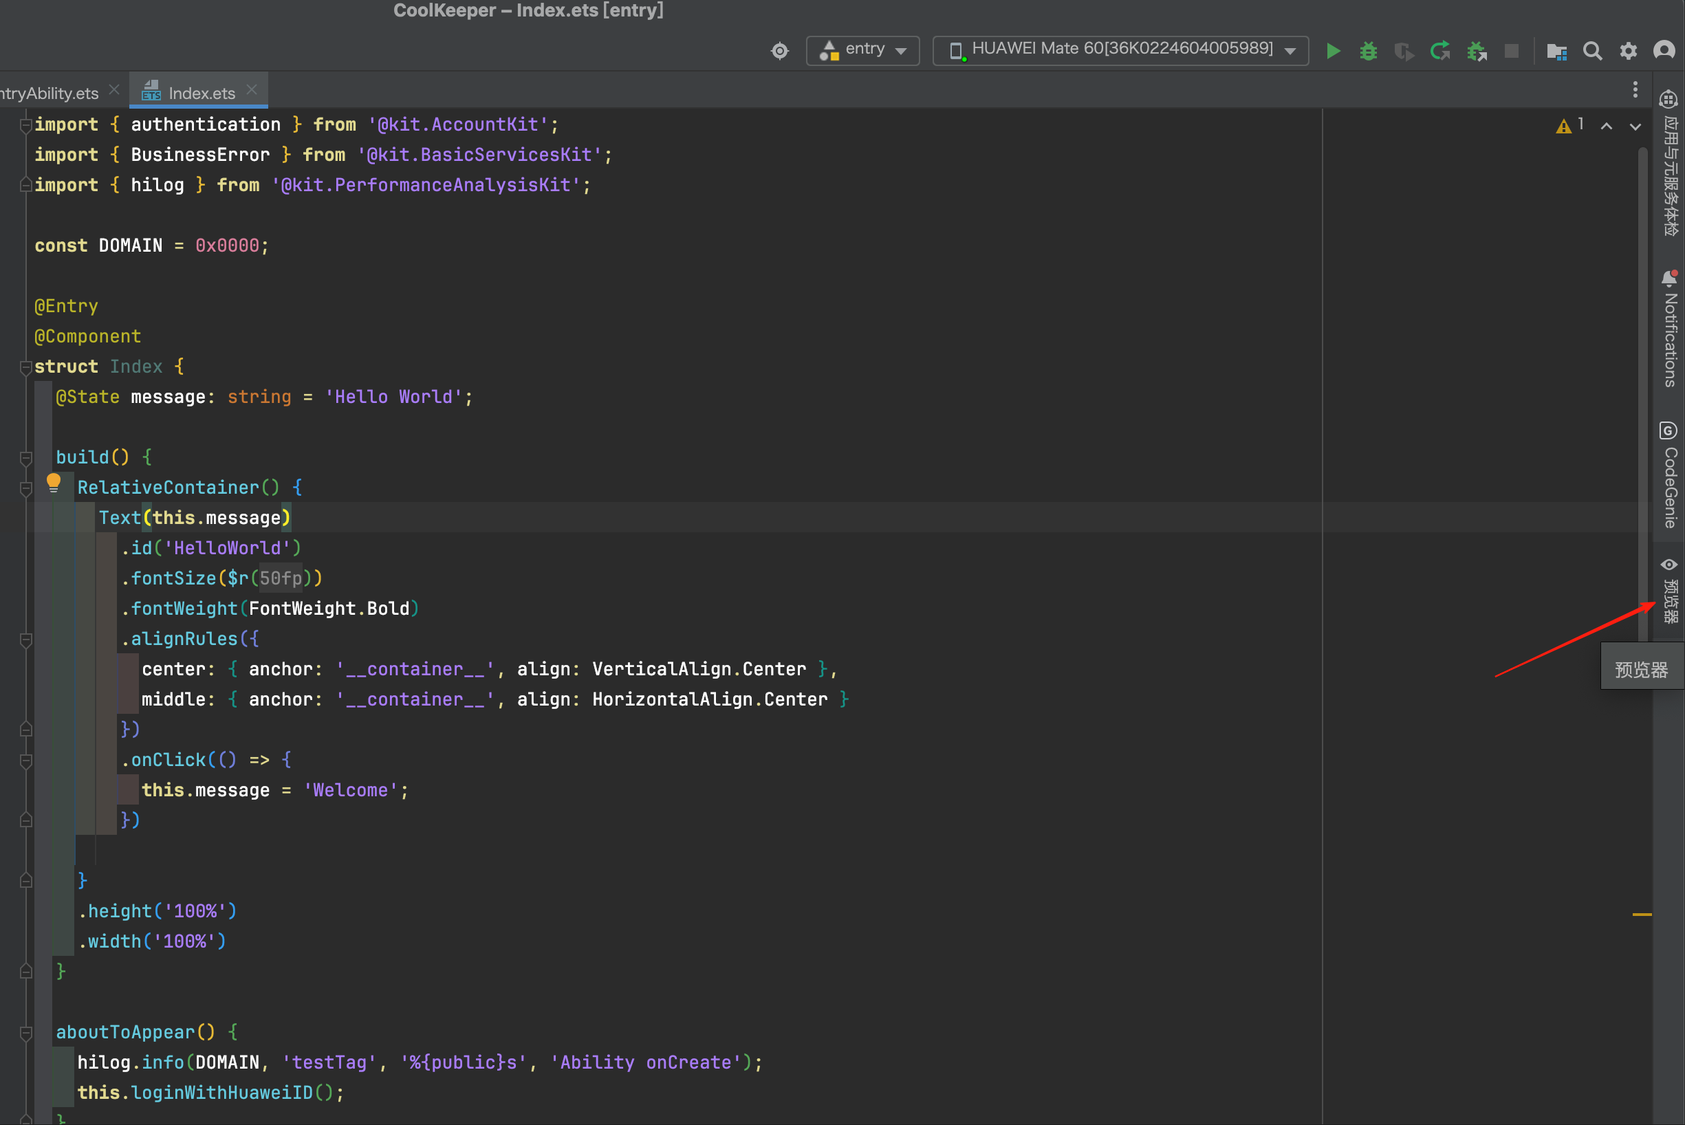Open IDE settings gear icon
Screen dimensions: 1685x1125
coord(1629,51)
